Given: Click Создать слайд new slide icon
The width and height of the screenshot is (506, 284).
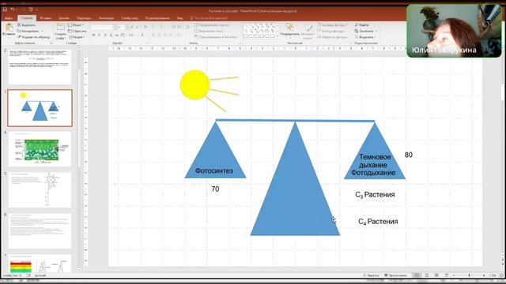Looking at the screenshot, I should (60, 28).
